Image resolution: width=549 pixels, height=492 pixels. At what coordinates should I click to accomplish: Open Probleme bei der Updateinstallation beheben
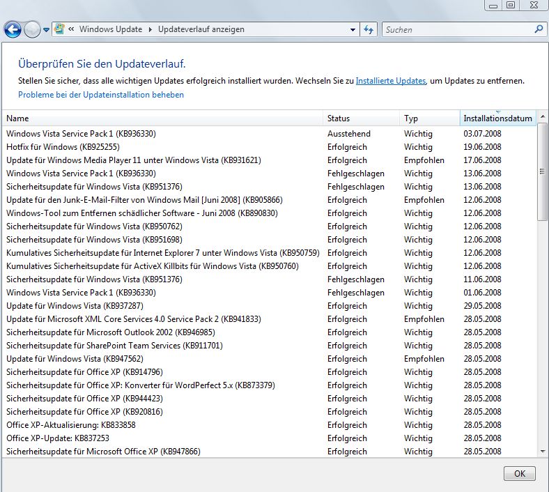click(x=101, y=95)
